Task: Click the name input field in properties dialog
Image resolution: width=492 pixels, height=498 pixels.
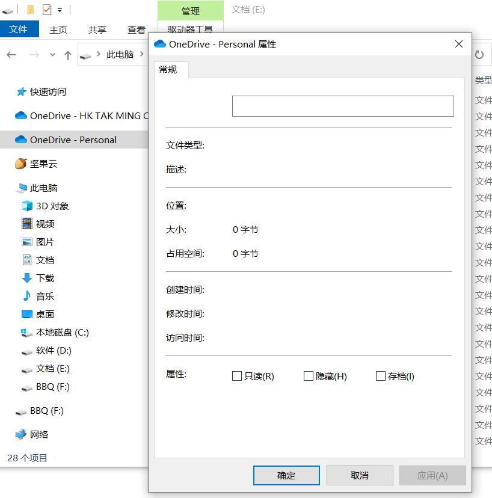Action: point(343,106)
